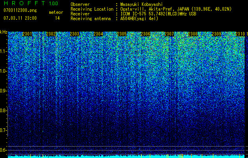Click the 2308 time marker
Screen dimensions: 248x158
coord(193,34)
